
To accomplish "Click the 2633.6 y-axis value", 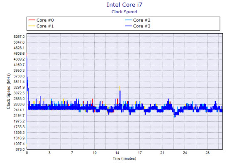I will [19, 104].
